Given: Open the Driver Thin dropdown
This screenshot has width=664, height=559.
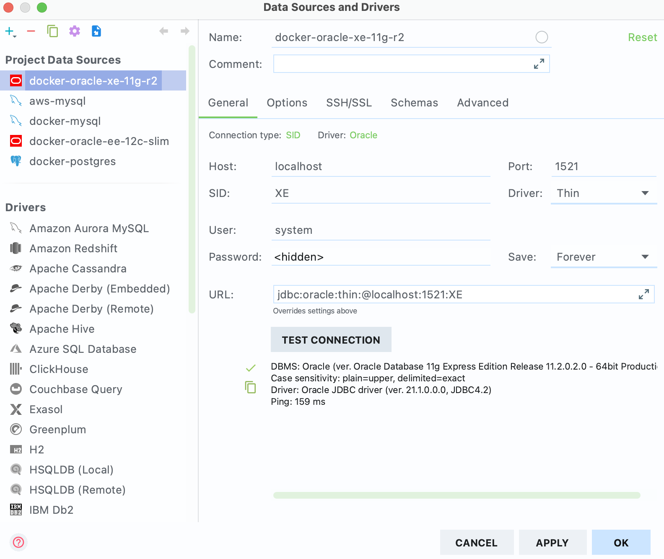Looking at the screenshot, I should [604, 193].
